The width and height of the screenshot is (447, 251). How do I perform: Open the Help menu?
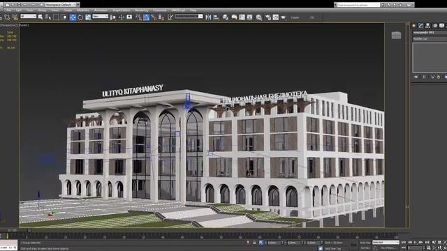(193, 10)
